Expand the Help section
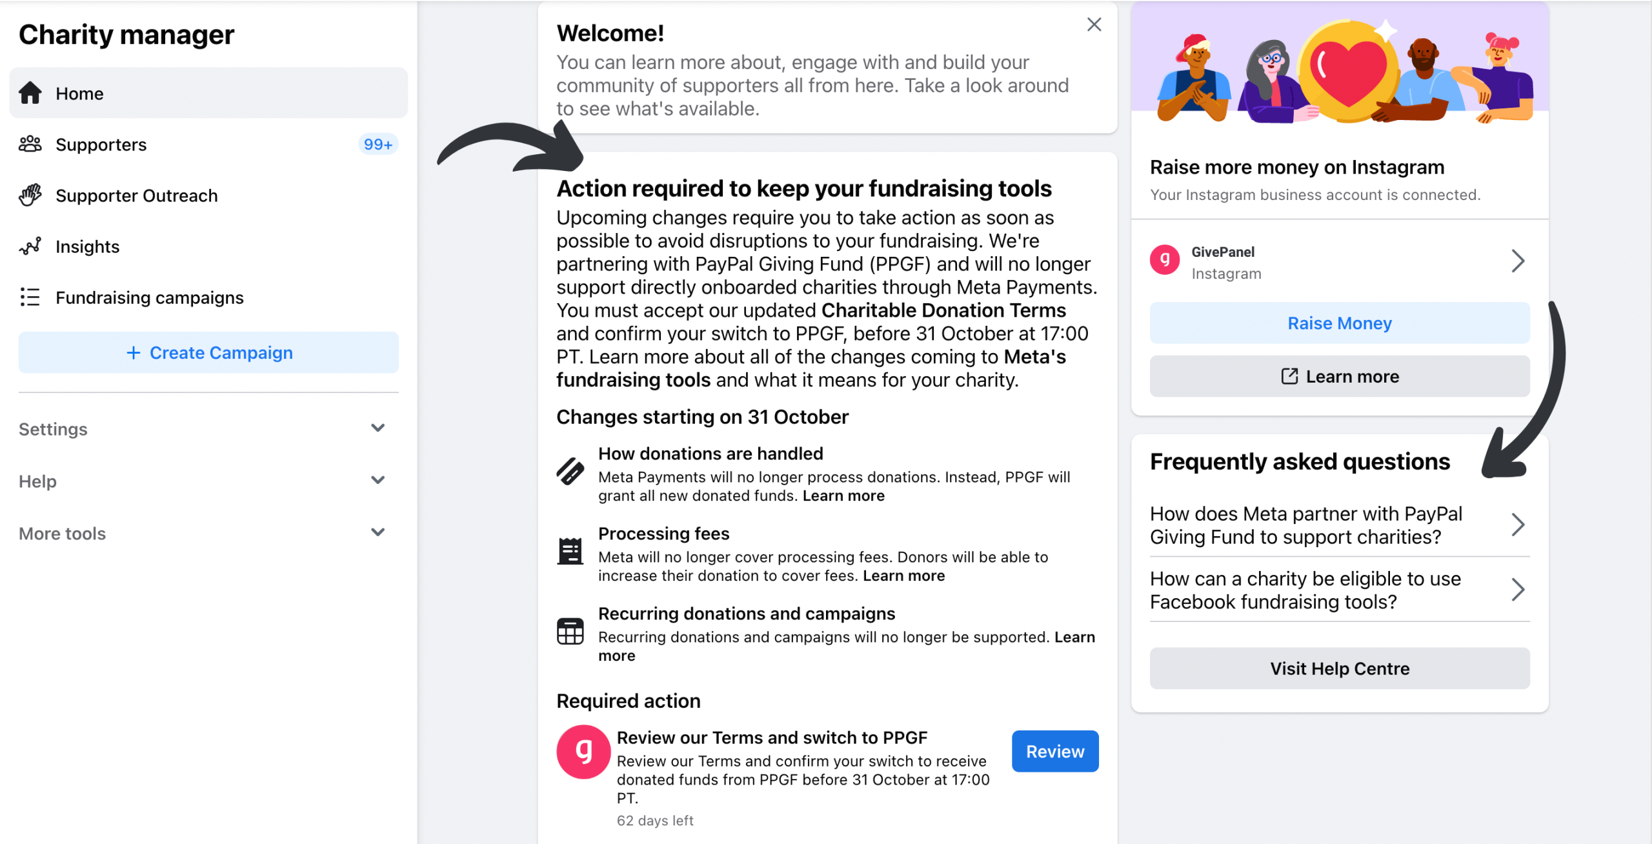 coord(208,481)
